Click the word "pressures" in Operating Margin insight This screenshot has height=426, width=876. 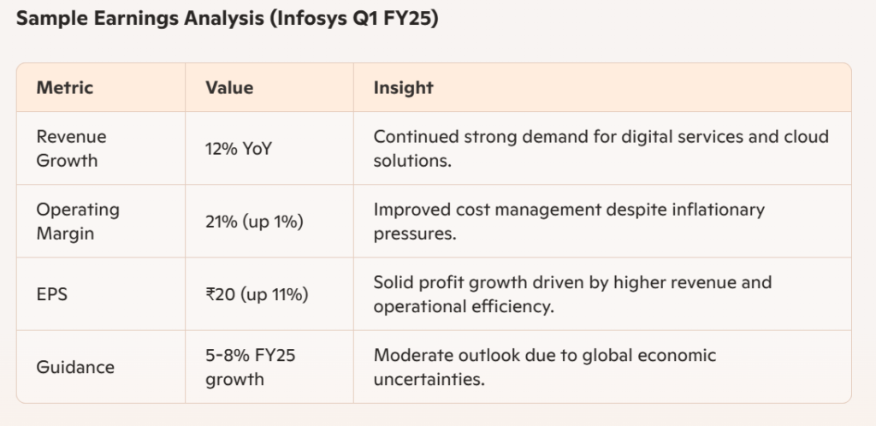[412, 233]
